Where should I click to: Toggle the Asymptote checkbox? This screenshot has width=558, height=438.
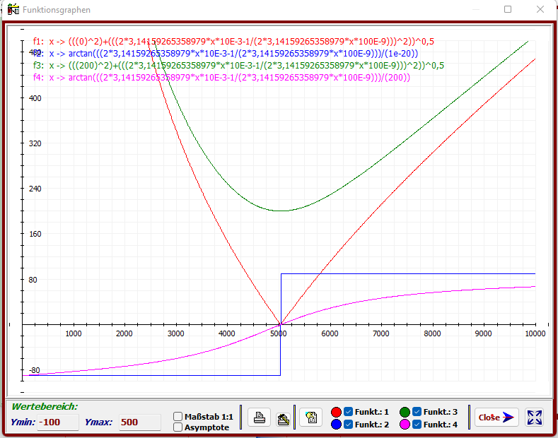178,427
